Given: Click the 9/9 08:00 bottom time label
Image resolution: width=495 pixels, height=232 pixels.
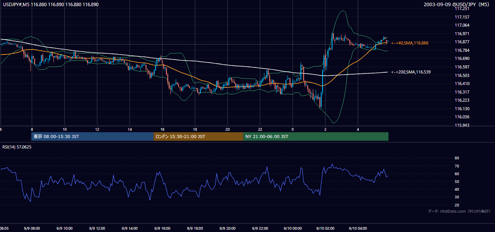Looking at the screenshot, I should (x=32, y=228).
